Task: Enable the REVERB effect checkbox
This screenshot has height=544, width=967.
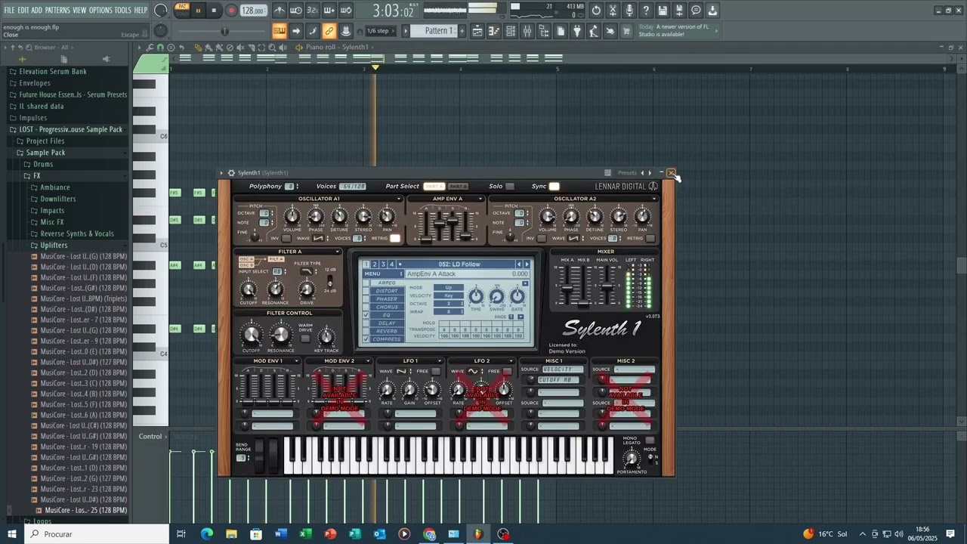Action: point(366,331)
